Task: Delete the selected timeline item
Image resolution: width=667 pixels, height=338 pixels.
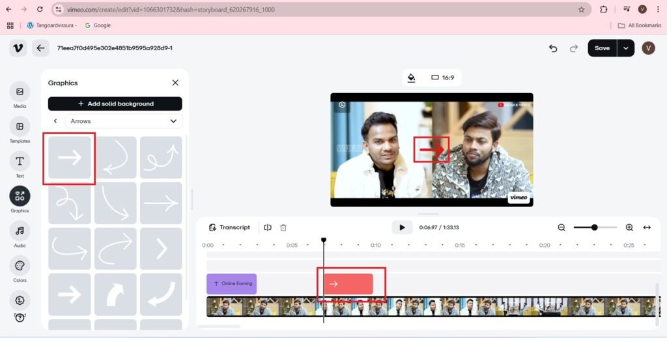Action: pyautogui.click(x=283, y=227)
